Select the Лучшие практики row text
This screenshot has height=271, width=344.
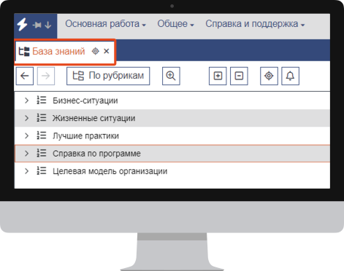coord(85,135)
